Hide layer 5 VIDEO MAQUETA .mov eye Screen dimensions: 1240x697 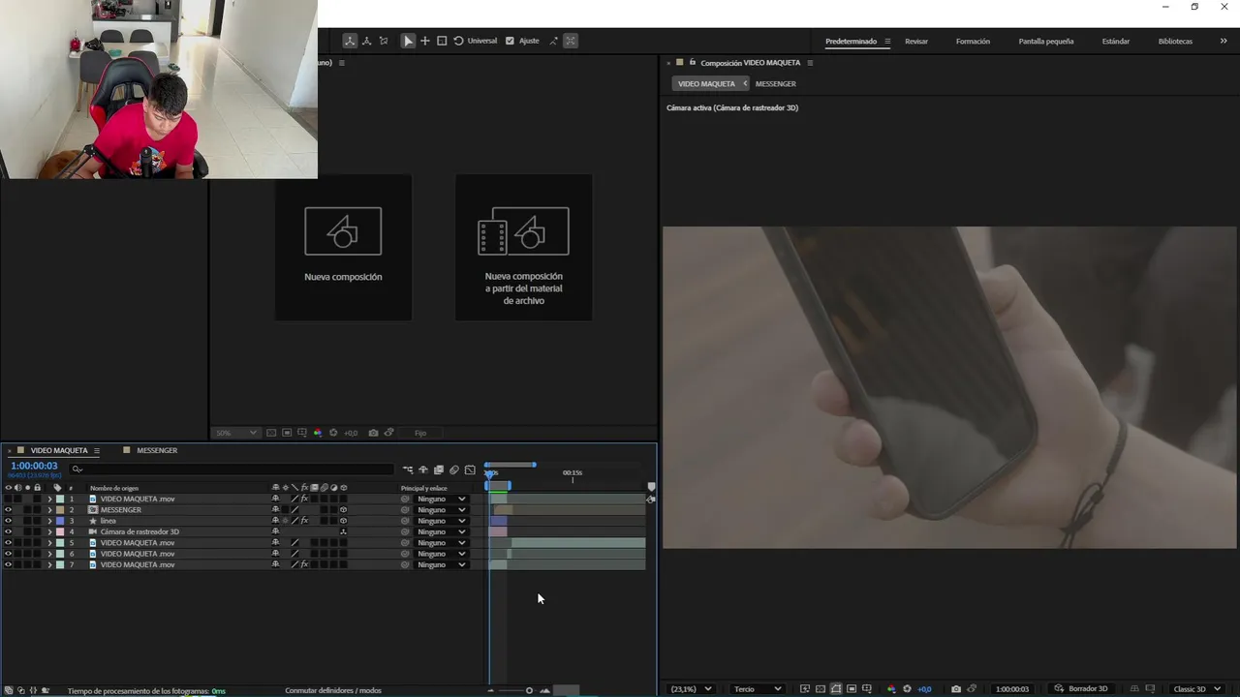(9, 543)
